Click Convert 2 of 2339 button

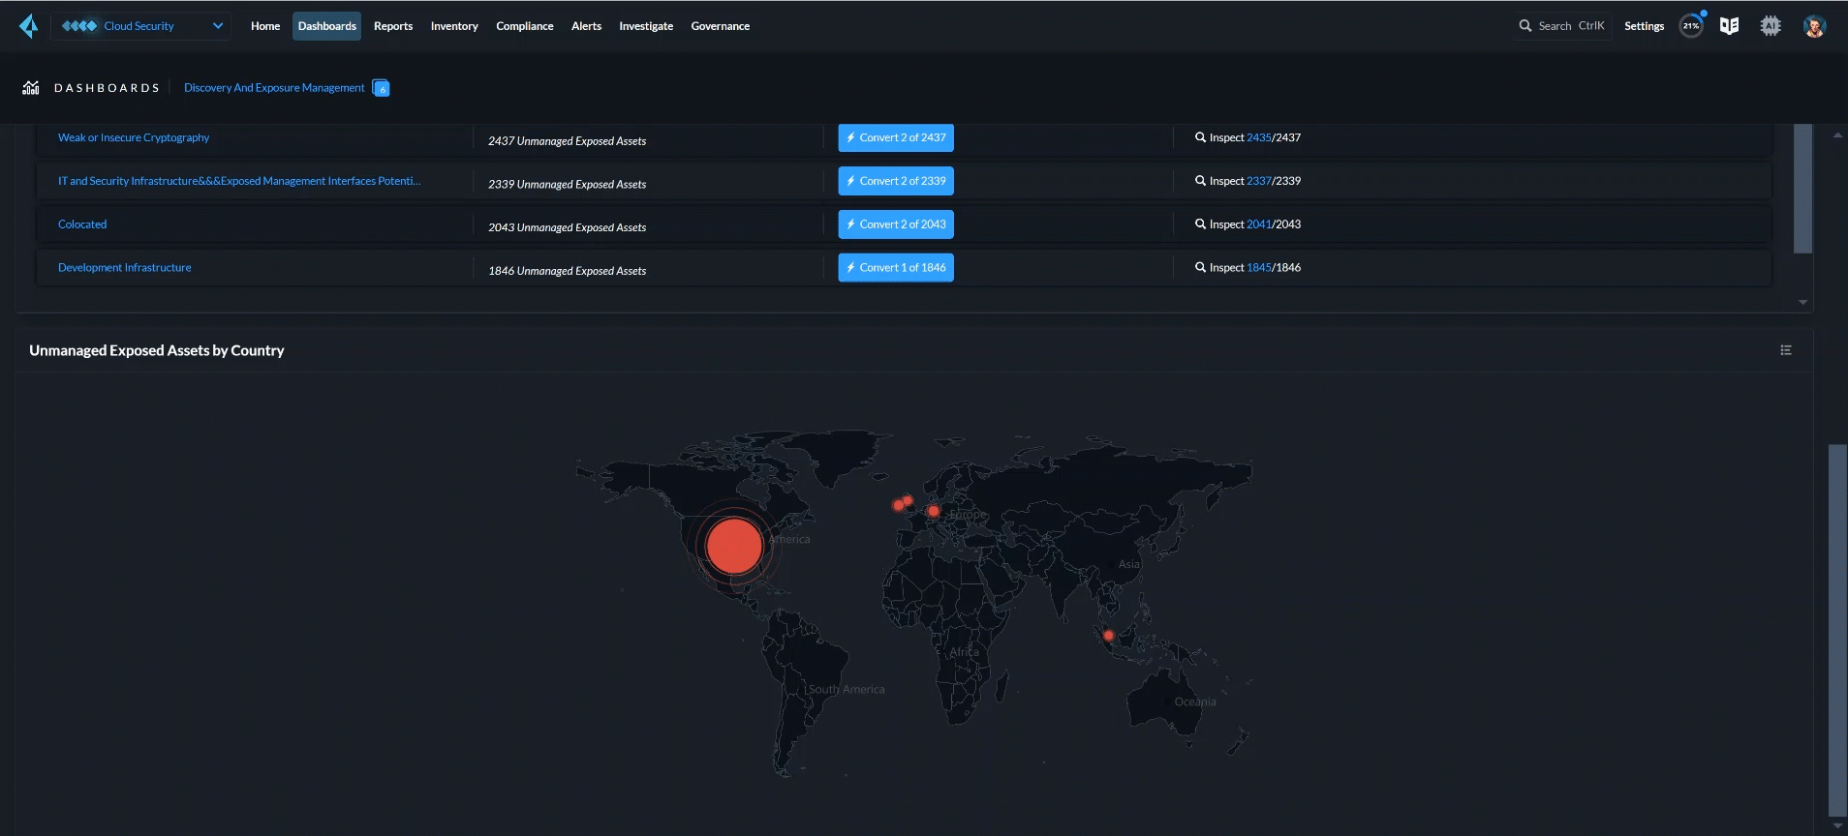click(x=896, y=181)
